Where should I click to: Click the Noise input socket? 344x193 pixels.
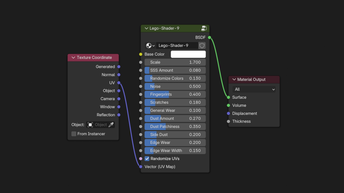click(141, 86)
